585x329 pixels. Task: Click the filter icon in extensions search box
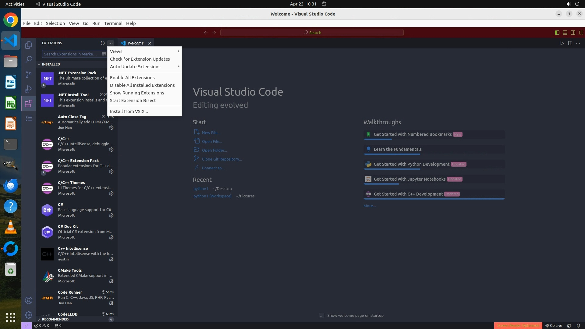(104, 54)
